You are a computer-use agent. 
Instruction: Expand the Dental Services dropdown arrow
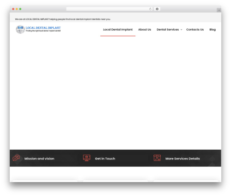click(x=181, y=30)
